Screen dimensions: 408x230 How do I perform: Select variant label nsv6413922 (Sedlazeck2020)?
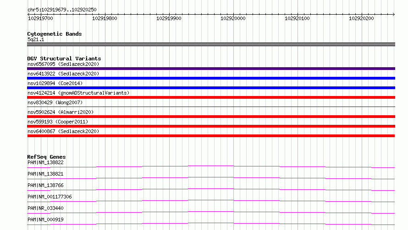(x=63, y=74)
